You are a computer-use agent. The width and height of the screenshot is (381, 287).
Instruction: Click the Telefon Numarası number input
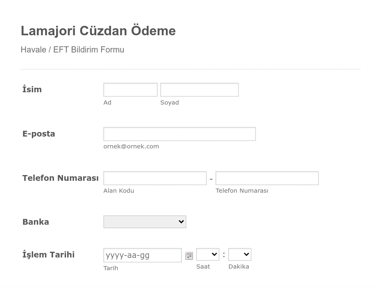coord(267,178)
